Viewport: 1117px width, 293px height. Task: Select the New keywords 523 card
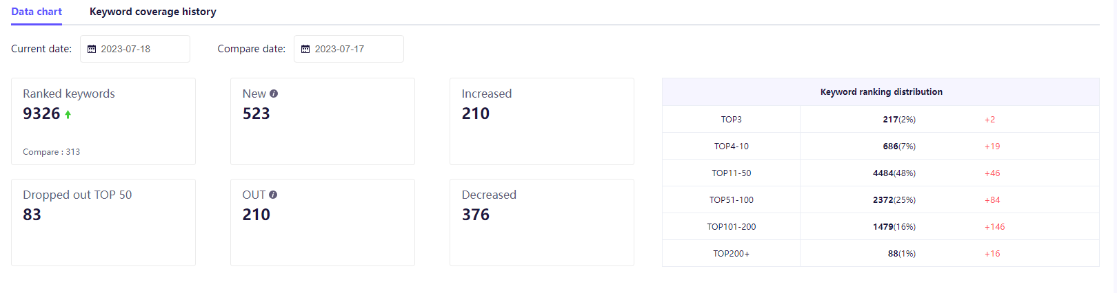(x=323, y=121)
